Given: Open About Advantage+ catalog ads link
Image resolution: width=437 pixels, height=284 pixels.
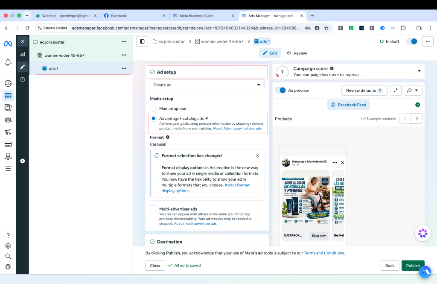Looking at the screenshot, I should (x=237, y=128).
